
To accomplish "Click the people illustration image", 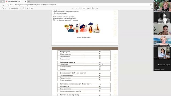I will 82,28.
